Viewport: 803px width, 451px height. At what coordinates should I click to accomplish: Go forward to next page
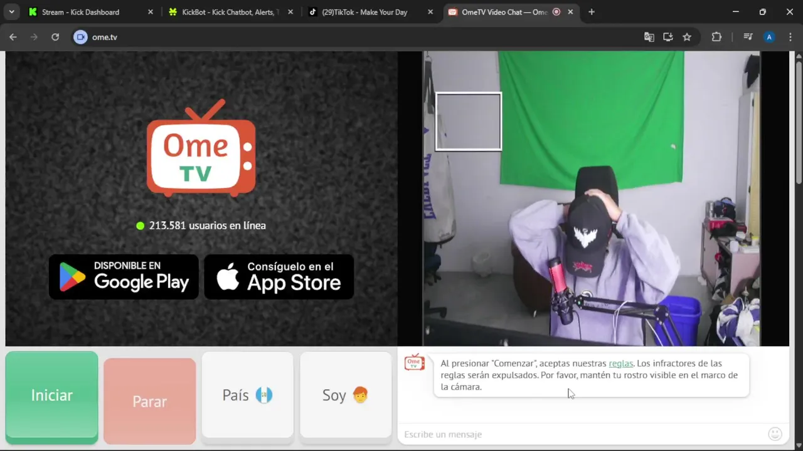[x=34, y=37]
